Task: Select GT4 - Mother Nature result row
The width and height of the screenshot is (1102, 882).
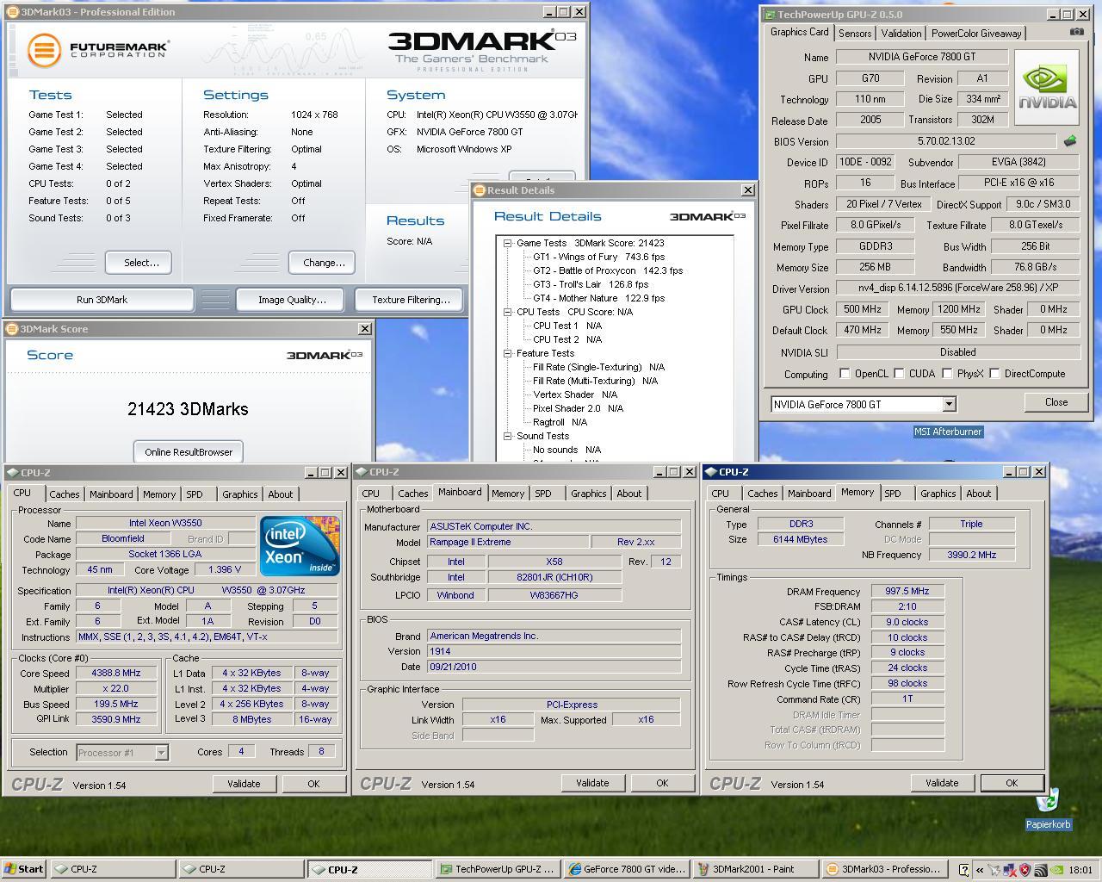Action: pyautogui.click(x=598, y=298)
